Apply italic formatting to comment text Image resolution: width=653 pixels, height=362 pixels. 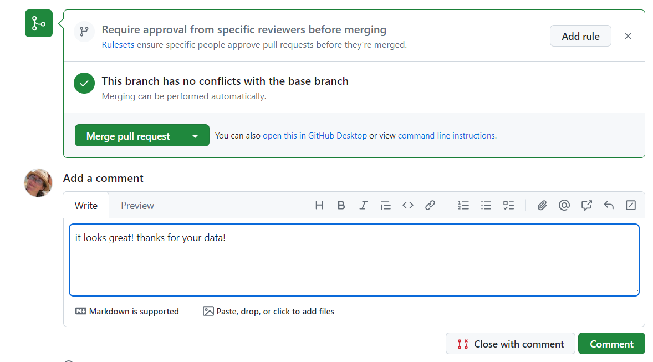pos(363,205)
